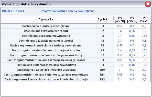Click the 'Ψ i' column header
Image resolution: width=152 pixels, height=97 pixels.
click(x=144, y=19)
